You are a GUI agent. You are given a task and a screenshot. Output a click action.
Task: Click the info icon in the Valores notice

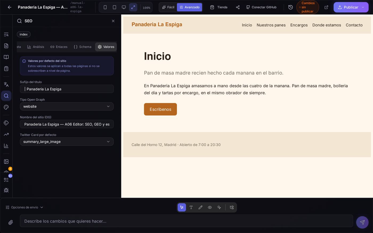pos(24,61)
